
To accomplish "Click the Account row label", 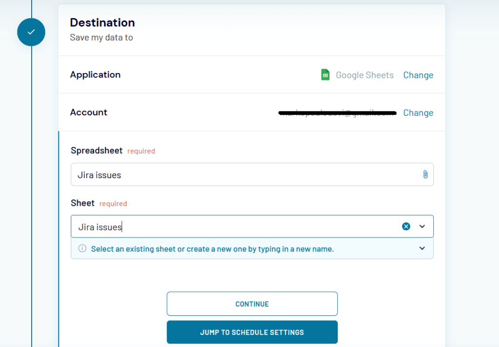I will point(89,112).
